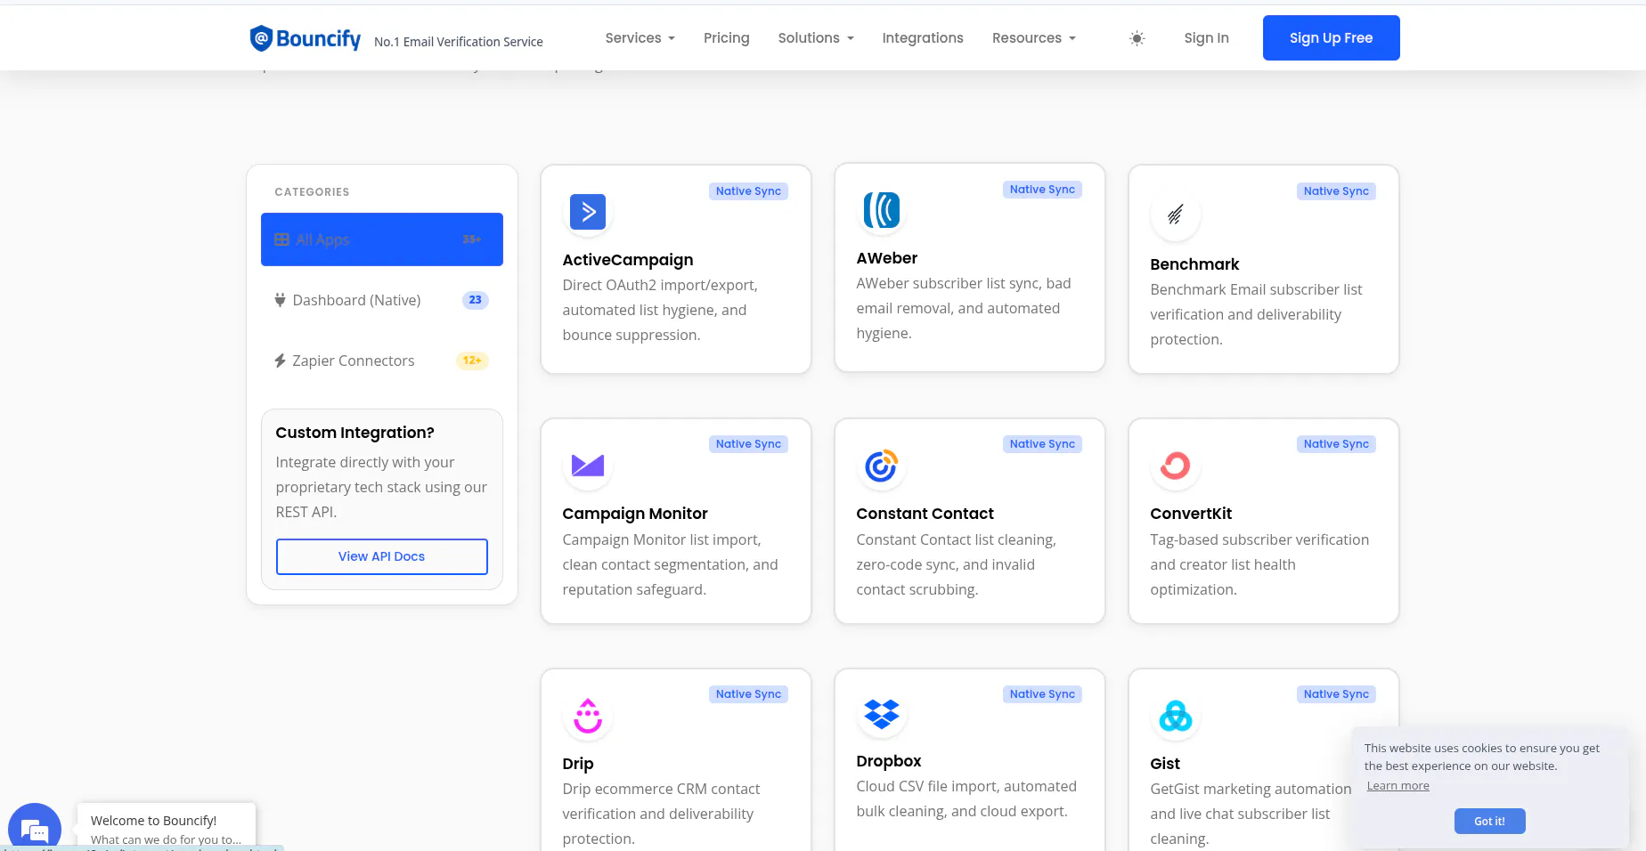This screenshot has width=1646, height=851.
Task: Click the Custom Integration? heading
Action: pos(354,433)
